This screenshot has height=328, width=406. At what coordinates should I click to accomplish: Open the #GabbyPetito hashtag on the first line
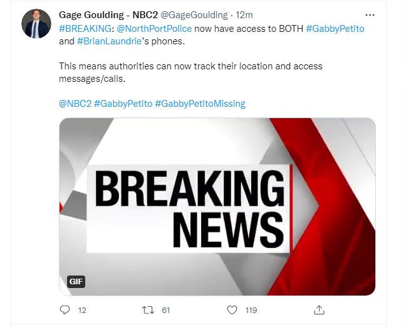(336, 28)
